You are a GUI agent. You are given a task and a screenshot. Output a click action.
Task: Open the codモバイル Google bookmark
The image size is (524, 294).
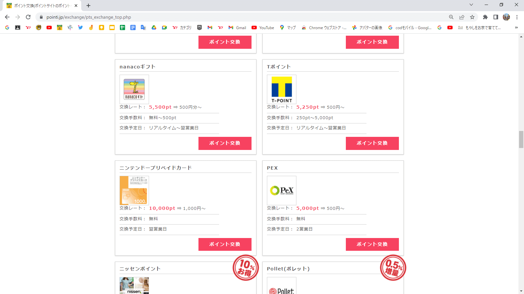click(410, 28)
